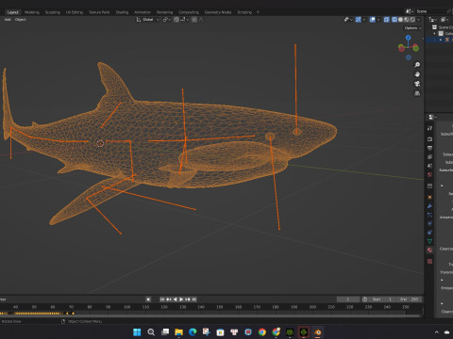Switch to material preview shading
Screen dimensions: 453x339
tap(407, 20)
